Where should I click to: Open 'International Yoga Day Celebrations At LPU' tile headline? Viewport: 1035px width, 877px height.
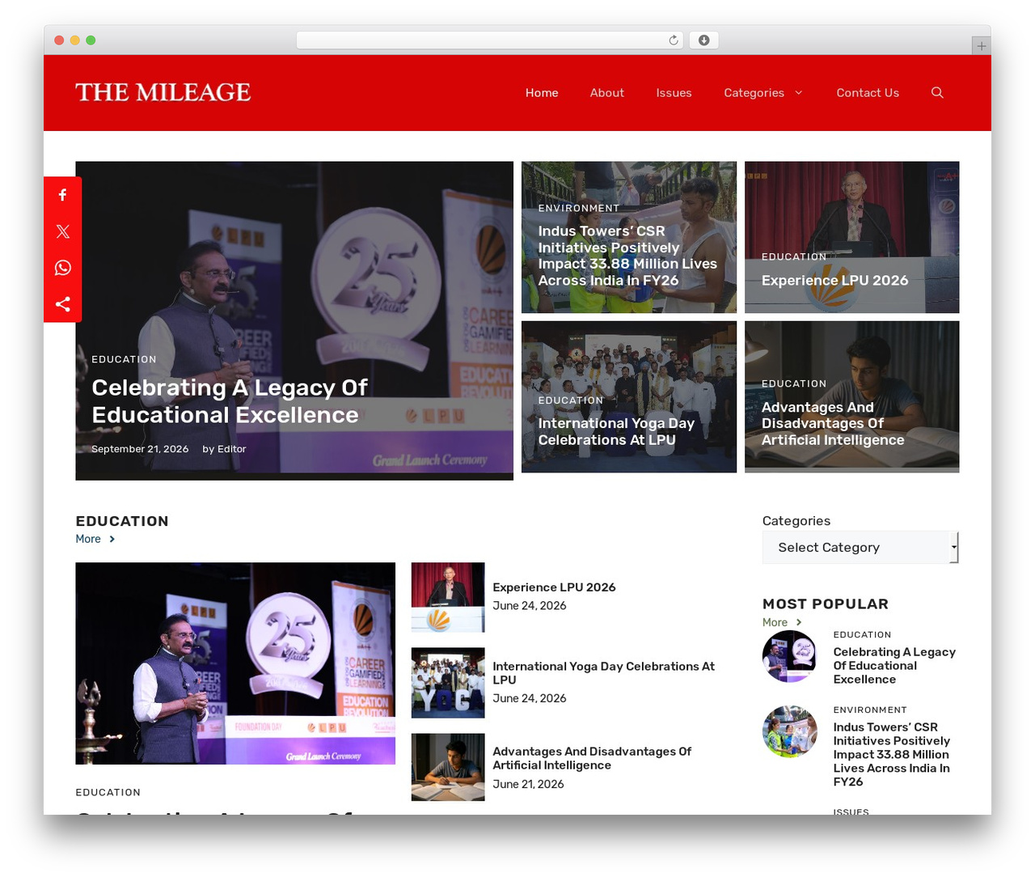[x=616, y=432]
